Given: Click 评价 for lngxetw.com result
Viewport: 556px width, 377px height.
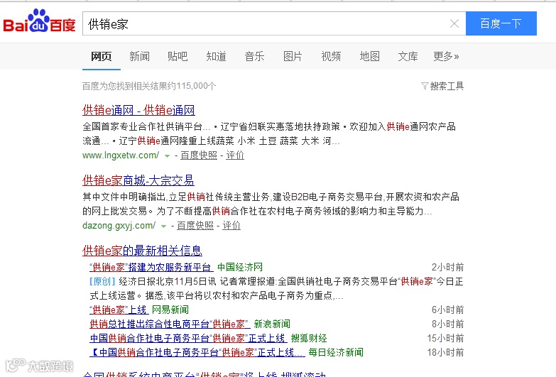Looking at the screenshot, I should (x=235, y=155).
